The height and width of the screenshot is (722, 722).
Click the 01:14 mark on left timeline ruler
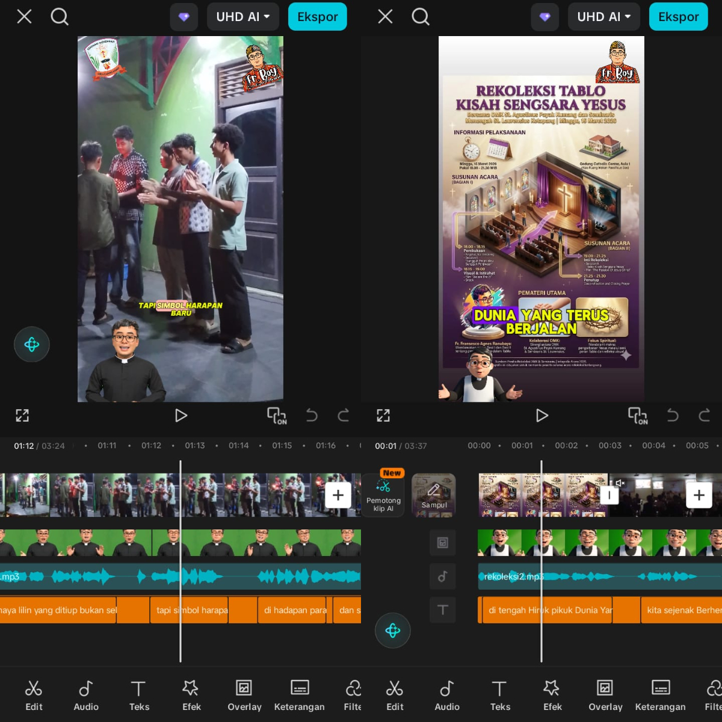pyautogui.click(x=238, y=446)
